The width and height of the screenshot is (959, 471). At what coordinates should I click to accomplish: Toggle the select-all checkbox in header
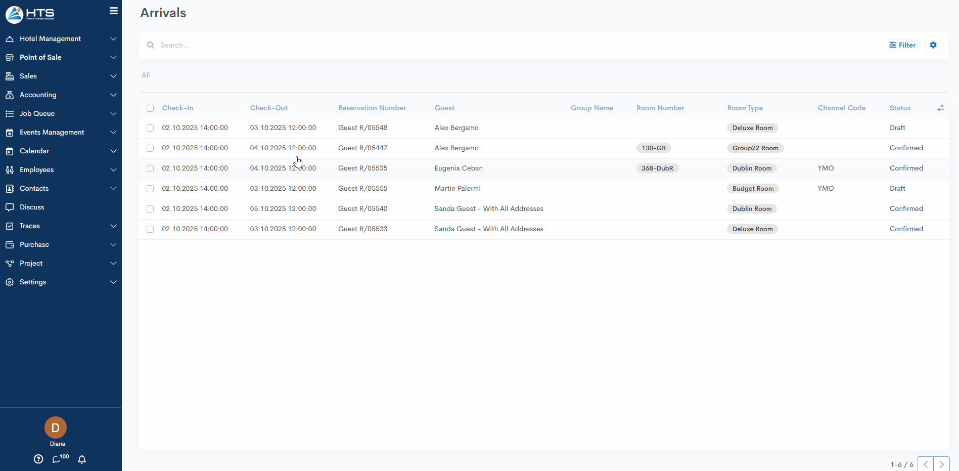(150, 108)
